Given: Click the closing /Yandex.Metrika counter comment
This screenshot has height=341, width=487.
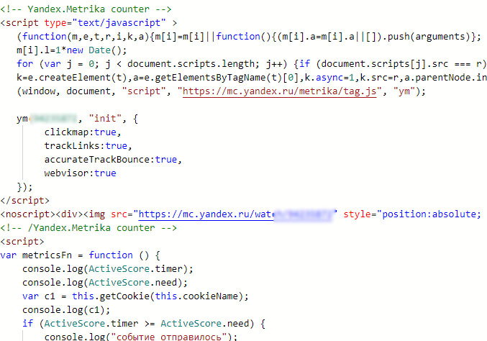Looking at the screenshot, I should click(x=88, y=228).
